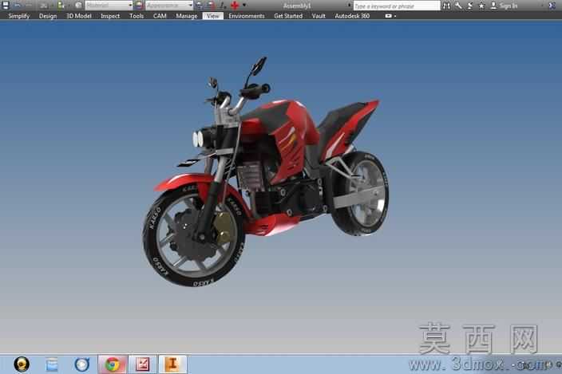This screenshot has width=562, height=374.
Task: Click the satellite dish communication icon
Action: (x=470, y=6)
